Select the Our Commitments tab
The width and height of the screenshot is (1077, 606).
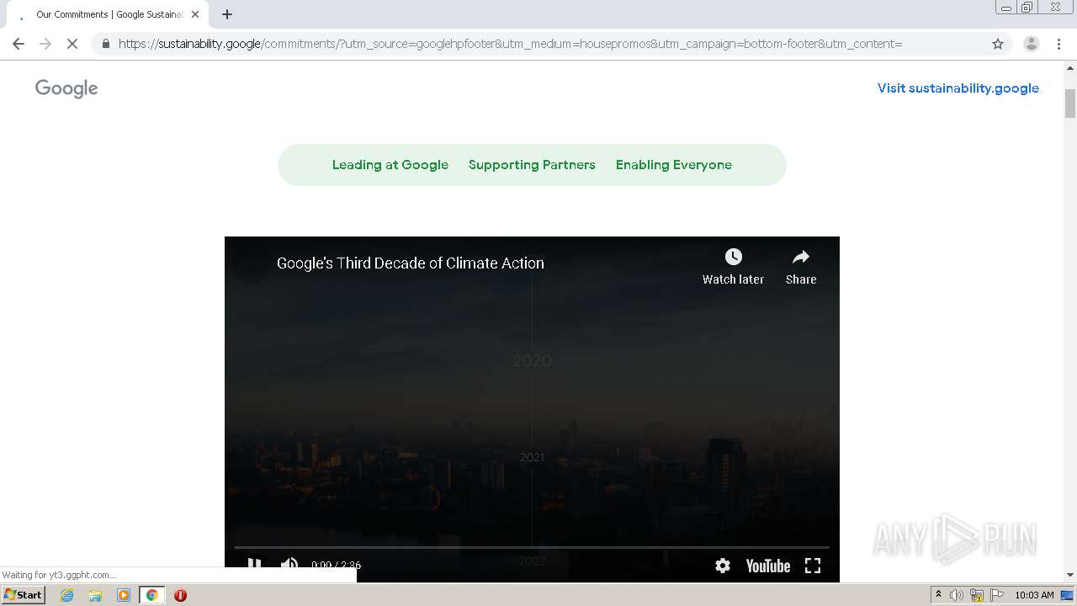click(x=107, y=14)
